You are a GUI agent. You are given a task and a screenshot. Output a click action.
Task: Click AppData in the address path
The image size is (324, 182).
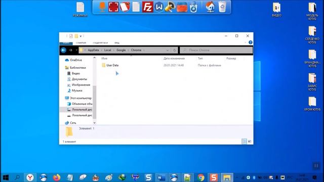[93, 50]
